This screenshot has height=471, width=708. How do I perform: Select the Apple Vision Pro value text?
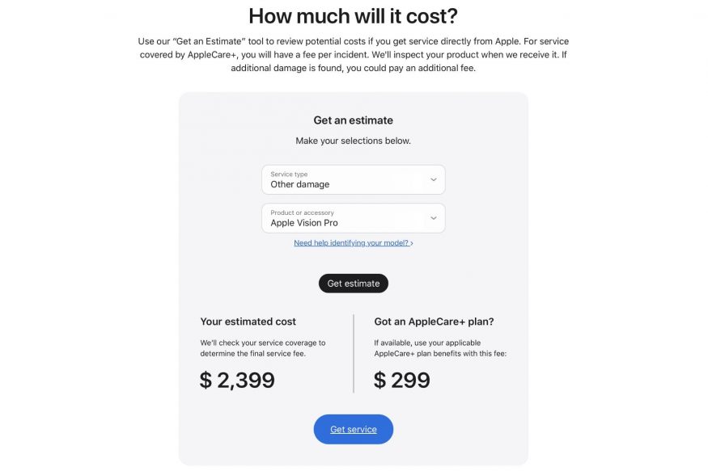[x=304, y=223]
